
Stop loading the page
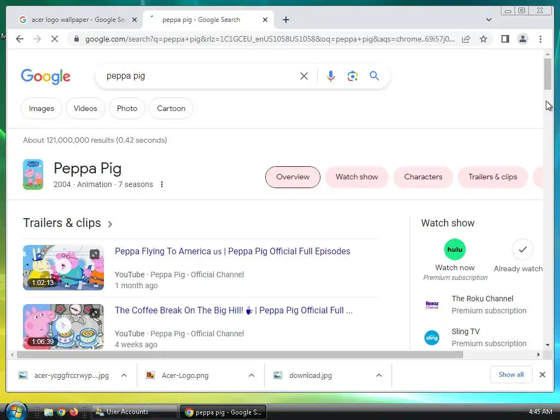point(55,39)
